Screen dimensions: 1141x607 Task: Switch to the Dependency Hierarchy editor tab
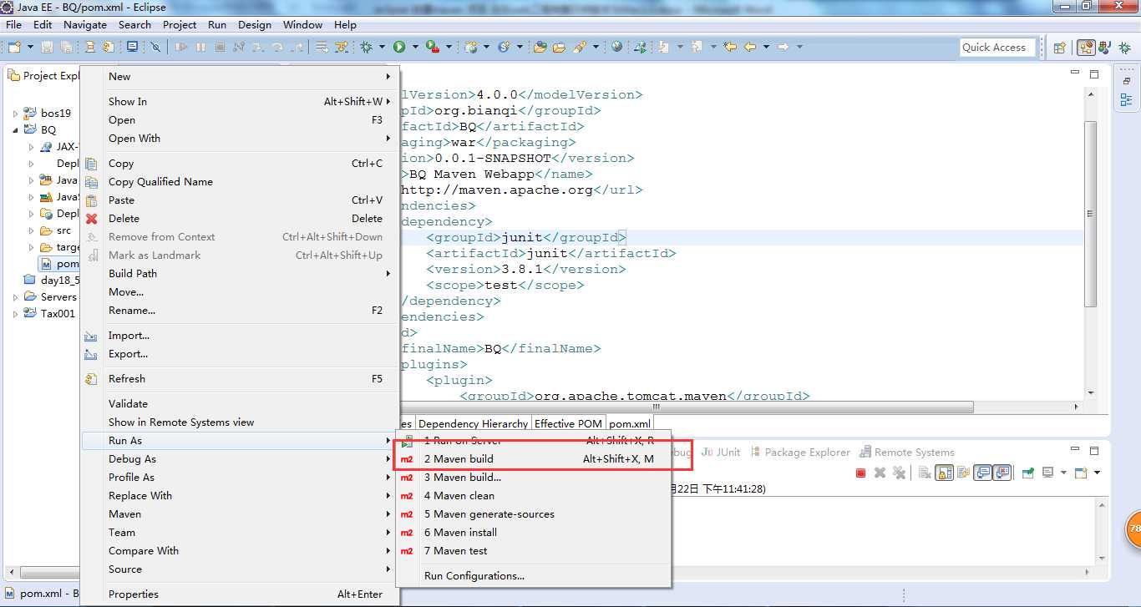tap(473, 424)
